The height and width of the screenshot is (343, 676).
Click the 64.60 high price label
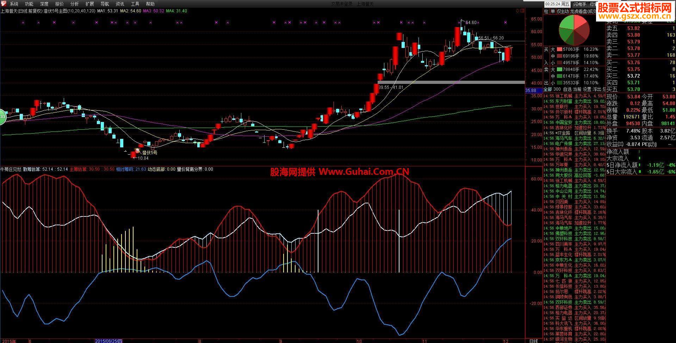point(471,23)
